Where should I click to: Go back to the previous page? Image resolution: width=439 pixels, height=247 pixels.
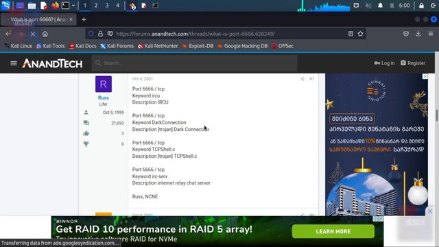8,34
